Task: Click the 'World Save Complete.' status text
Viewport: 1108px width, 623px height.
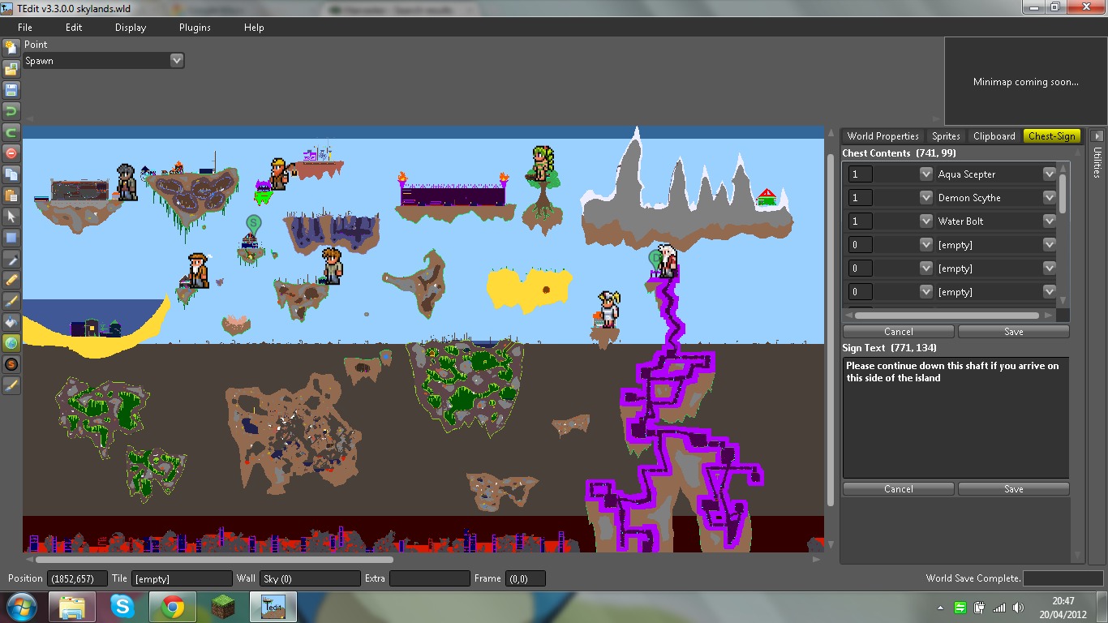Action: click(x=973, y=578)
